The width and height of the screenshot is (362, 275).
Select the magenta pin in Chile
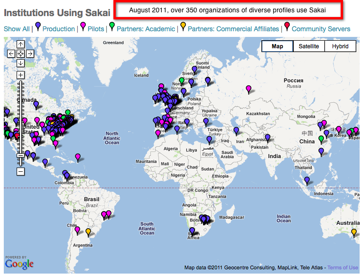[77, 230]
